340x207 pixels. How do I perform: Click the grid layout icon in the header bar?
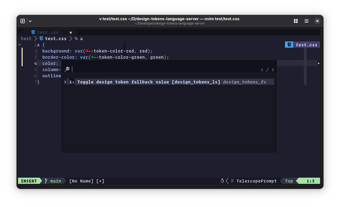296,21
